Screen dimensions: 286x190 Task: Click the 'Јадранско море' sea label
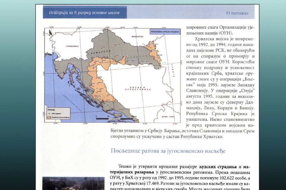click(71, 103)
